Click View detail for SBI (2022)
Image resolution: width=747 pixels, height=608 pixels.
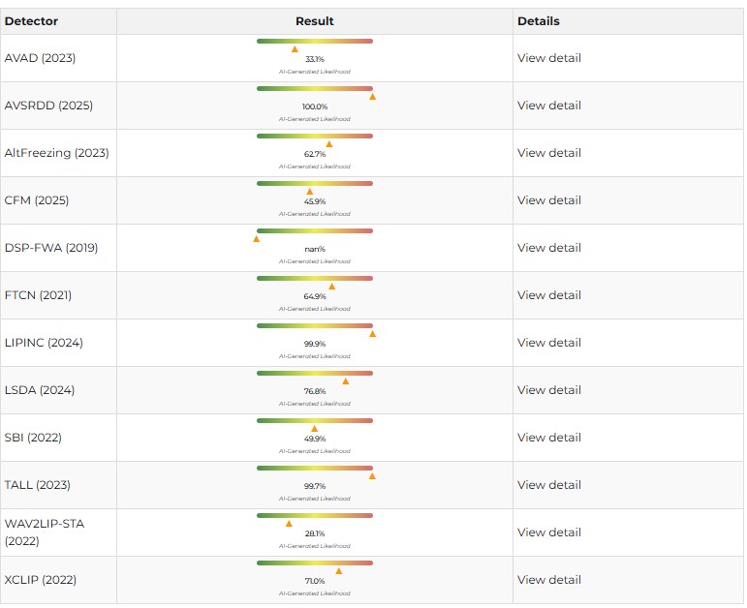click(x=548, y=438)
